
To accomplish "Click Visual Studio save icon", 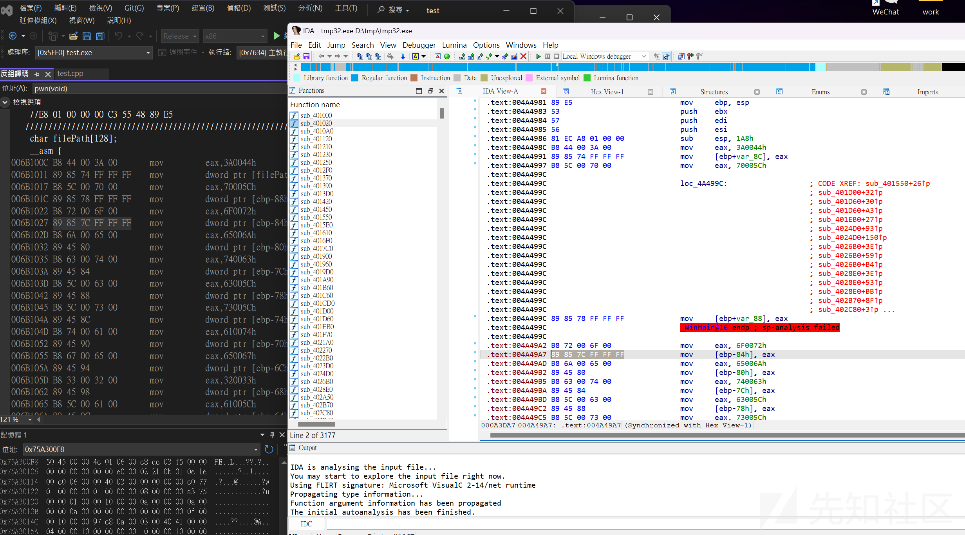I will click(87, 36).
